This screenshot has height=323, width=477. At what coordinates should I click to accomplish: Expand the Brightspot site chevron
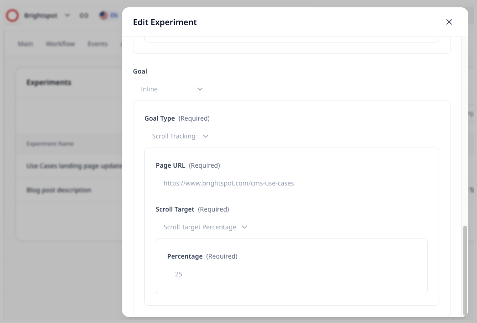tap(68, 16)
